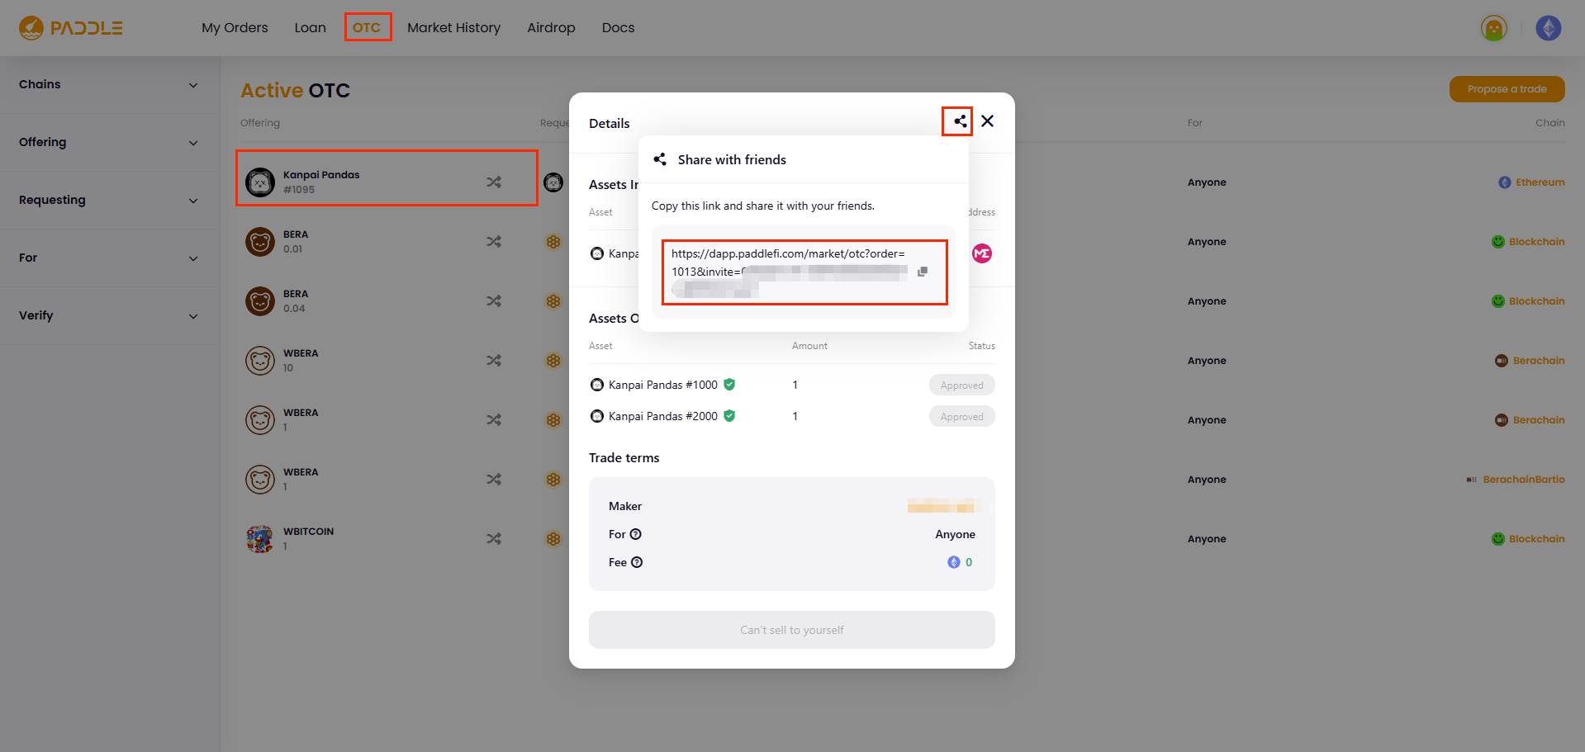Click the Ethereum network icon in header

point(1548,28)
